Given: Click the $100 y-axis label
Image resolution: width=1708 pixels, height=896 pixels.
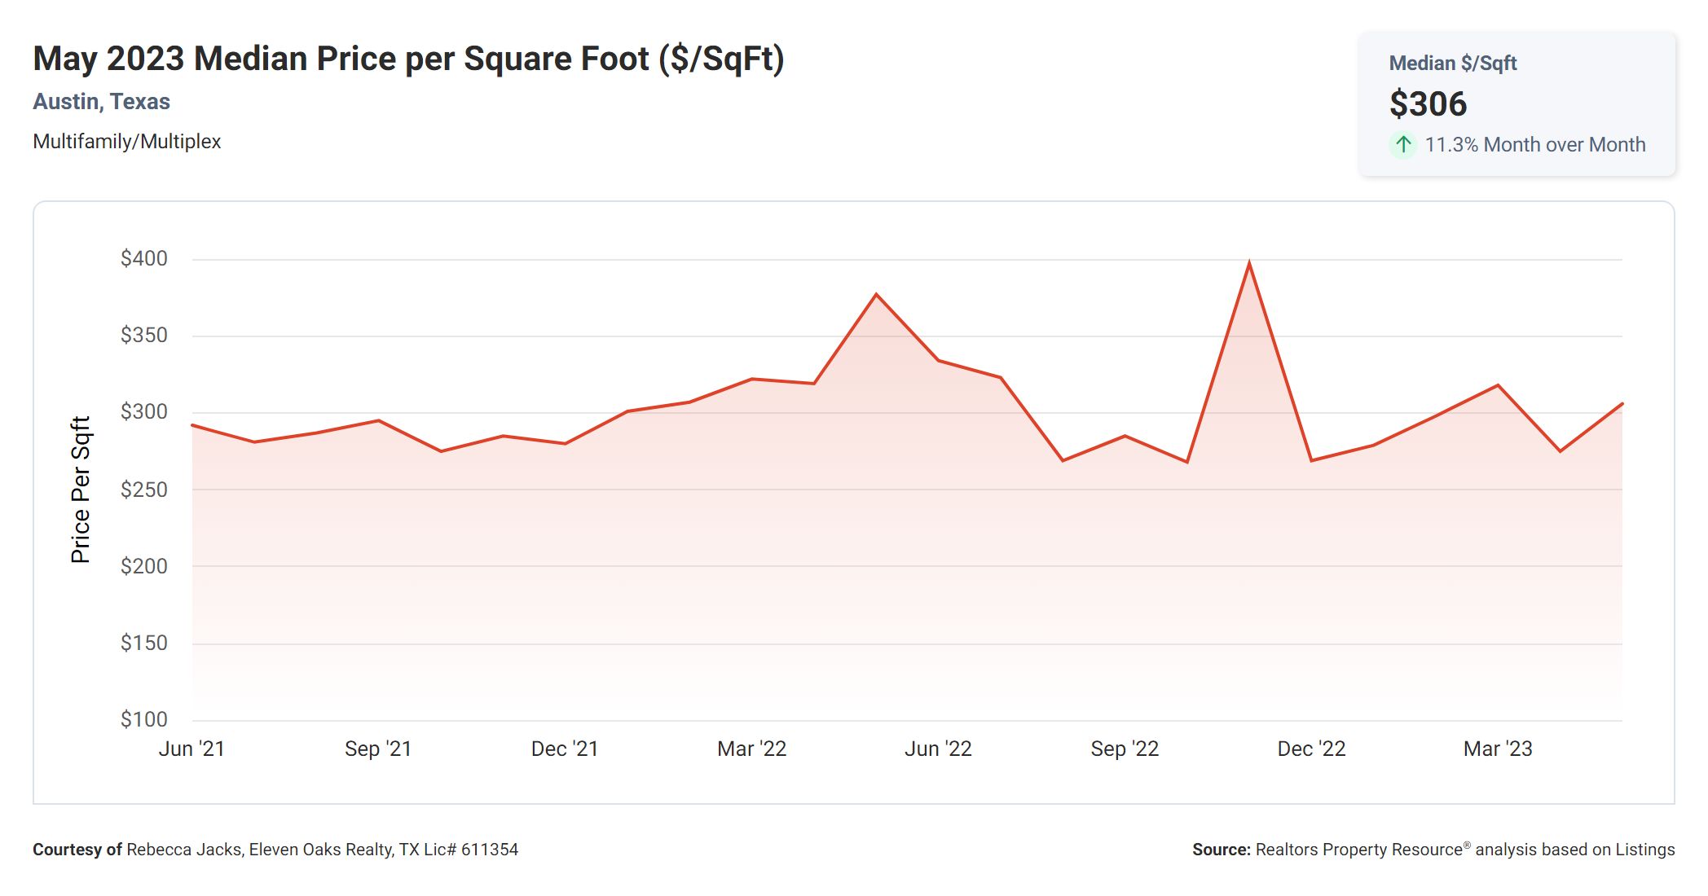Looking at the screenshot, I should (144, 719).
